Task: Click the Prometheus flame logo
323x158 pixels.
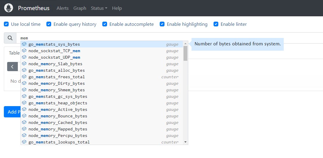Action: 9,8
